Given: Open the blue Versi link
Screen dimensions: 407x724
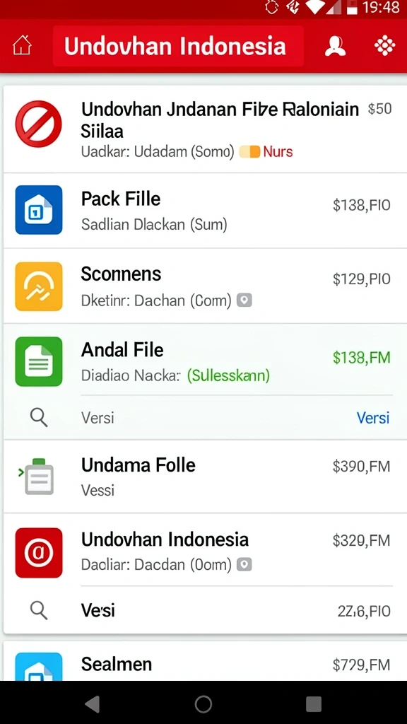Looking at the screenshot, I should [373, 418].
